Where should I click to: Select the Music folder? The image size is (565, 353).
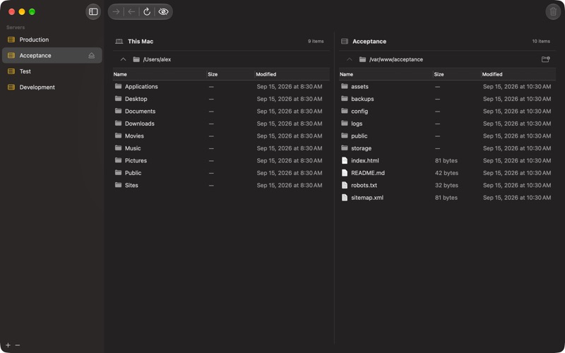[221, 148]
